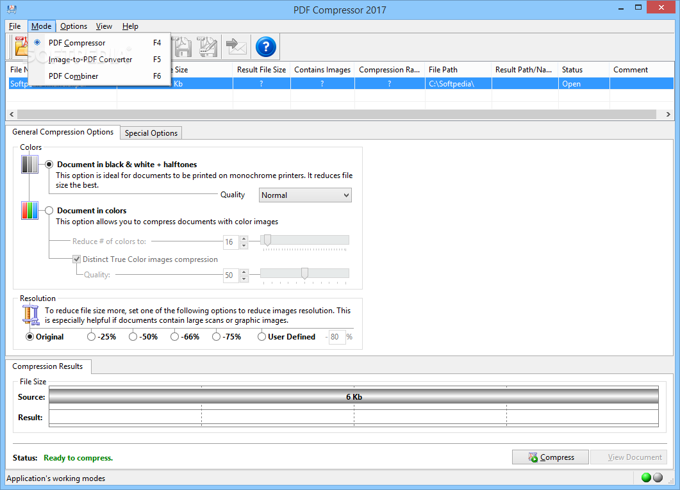Click the Save PDF floppy toolbar icon
The height and width of the screenshot is (490, 680).
pos(183,47)
